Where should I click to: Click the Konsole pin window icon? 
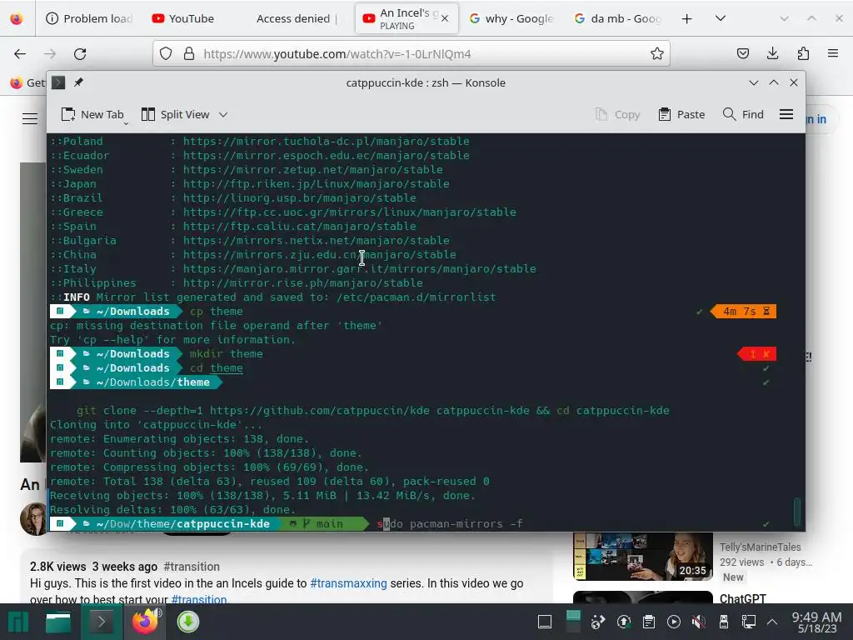click(78, 82)
